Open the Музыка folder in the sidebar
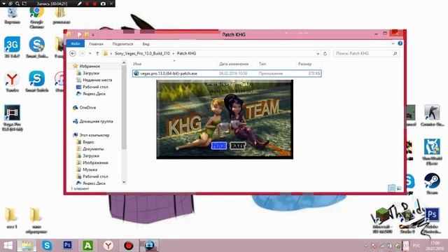 click(90, 169)
